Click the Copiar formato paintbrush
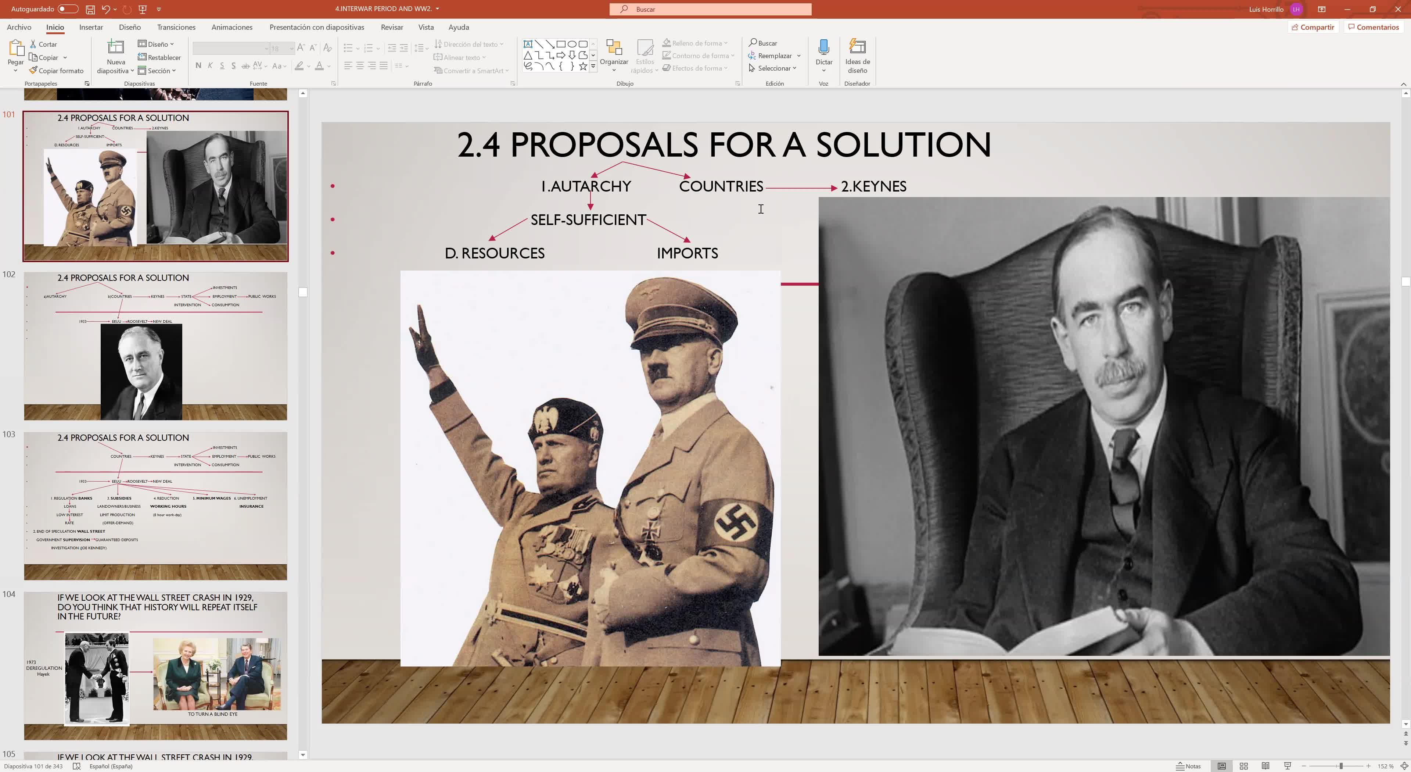1411x772 pixels. (33, 71)
